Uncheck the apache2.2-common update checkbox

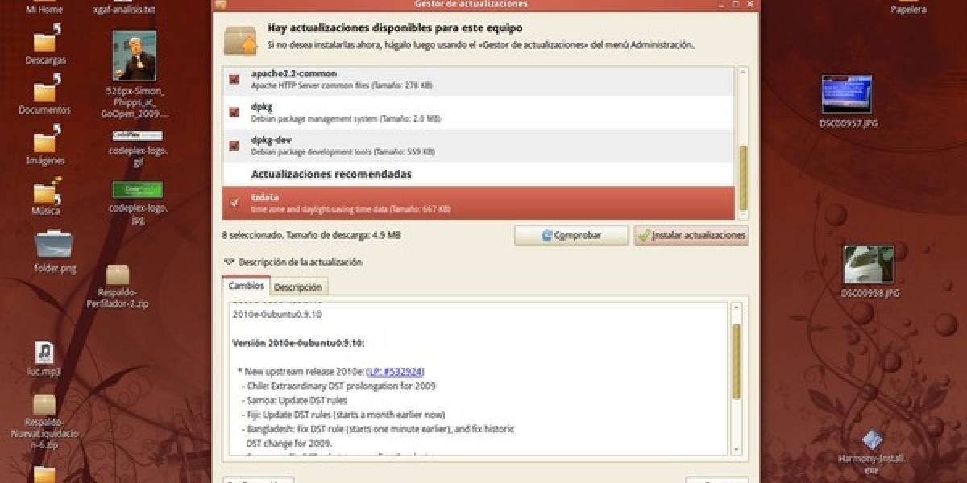coord(234,79)
